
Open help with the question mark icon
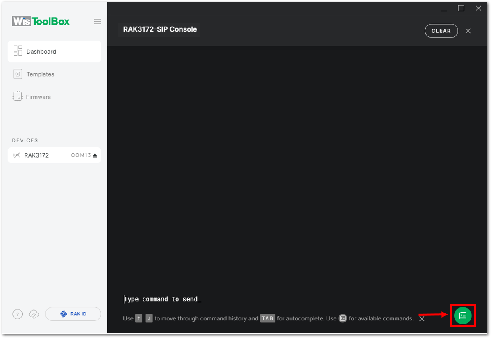pos(18,314)
